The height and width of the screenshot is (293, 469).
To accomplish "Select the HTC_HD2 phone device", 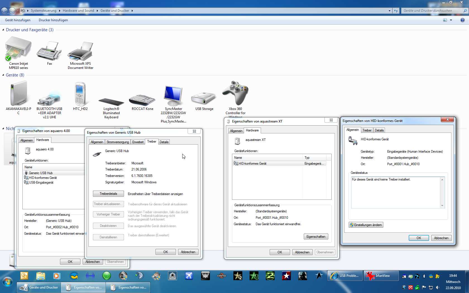I will 80,96.
